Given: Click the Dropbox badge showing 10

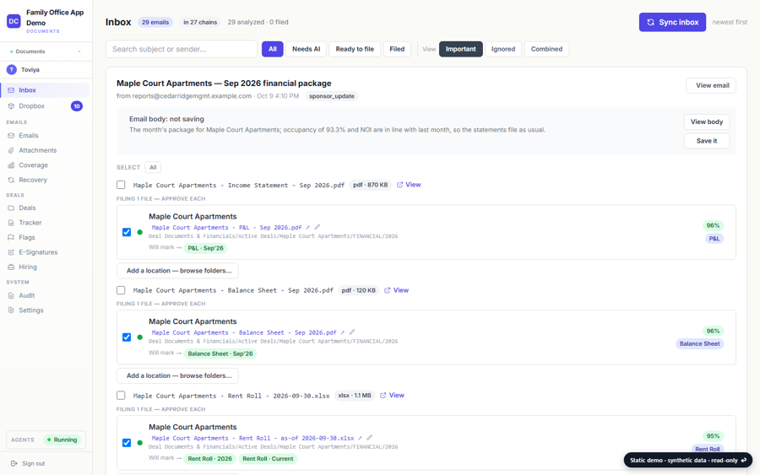Looking at the screenshot, I should point(77,106).
